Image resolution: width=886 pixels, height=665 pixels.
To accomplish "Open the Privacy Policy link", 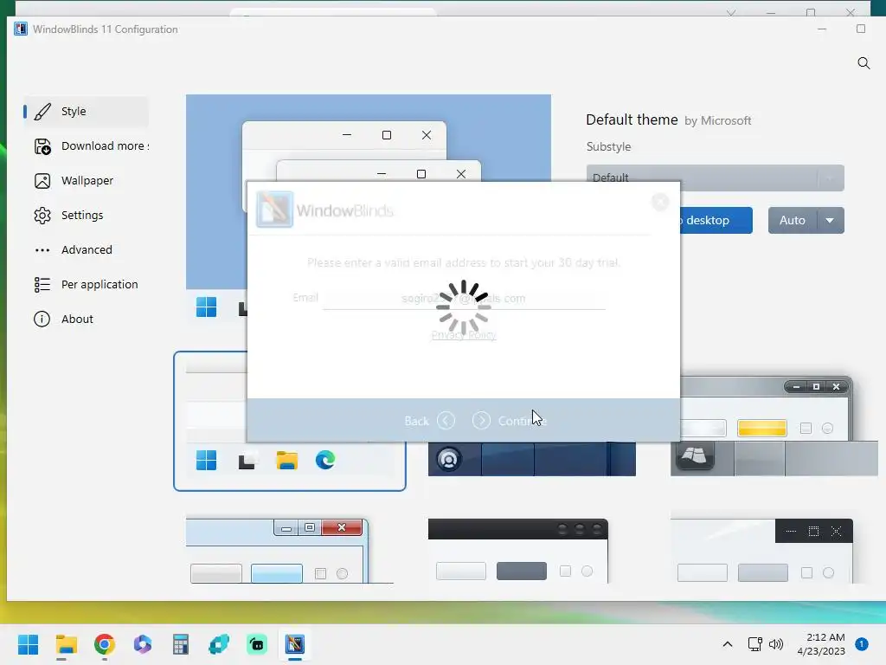I will click(464, 335).
